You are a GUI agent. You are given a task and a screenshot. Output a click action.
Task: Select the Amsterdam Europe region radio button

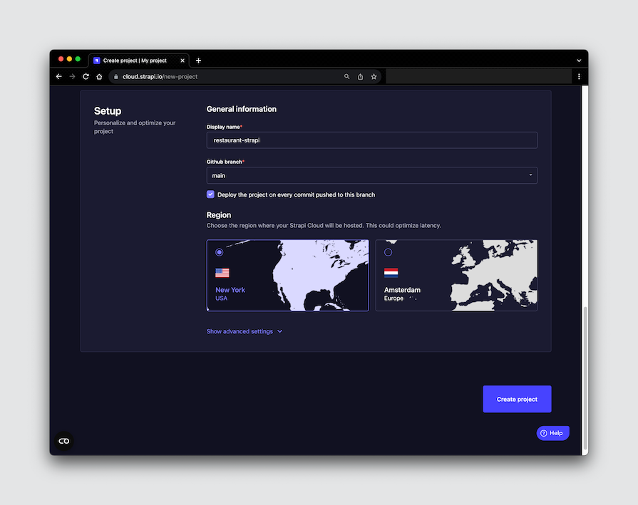pyautogui.click(x=388, y=251)
